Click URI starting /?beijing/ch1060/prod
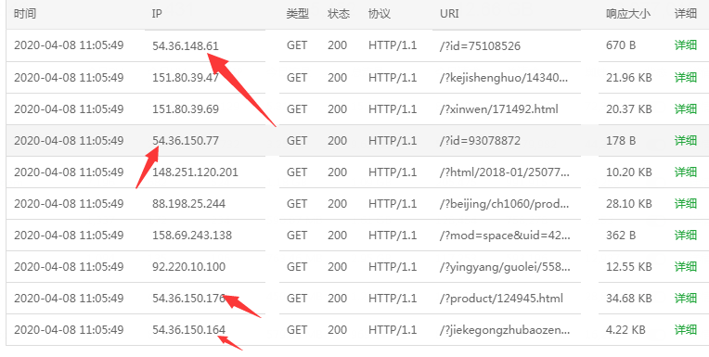The image size is (709, 357). click(x=504, y=204)
